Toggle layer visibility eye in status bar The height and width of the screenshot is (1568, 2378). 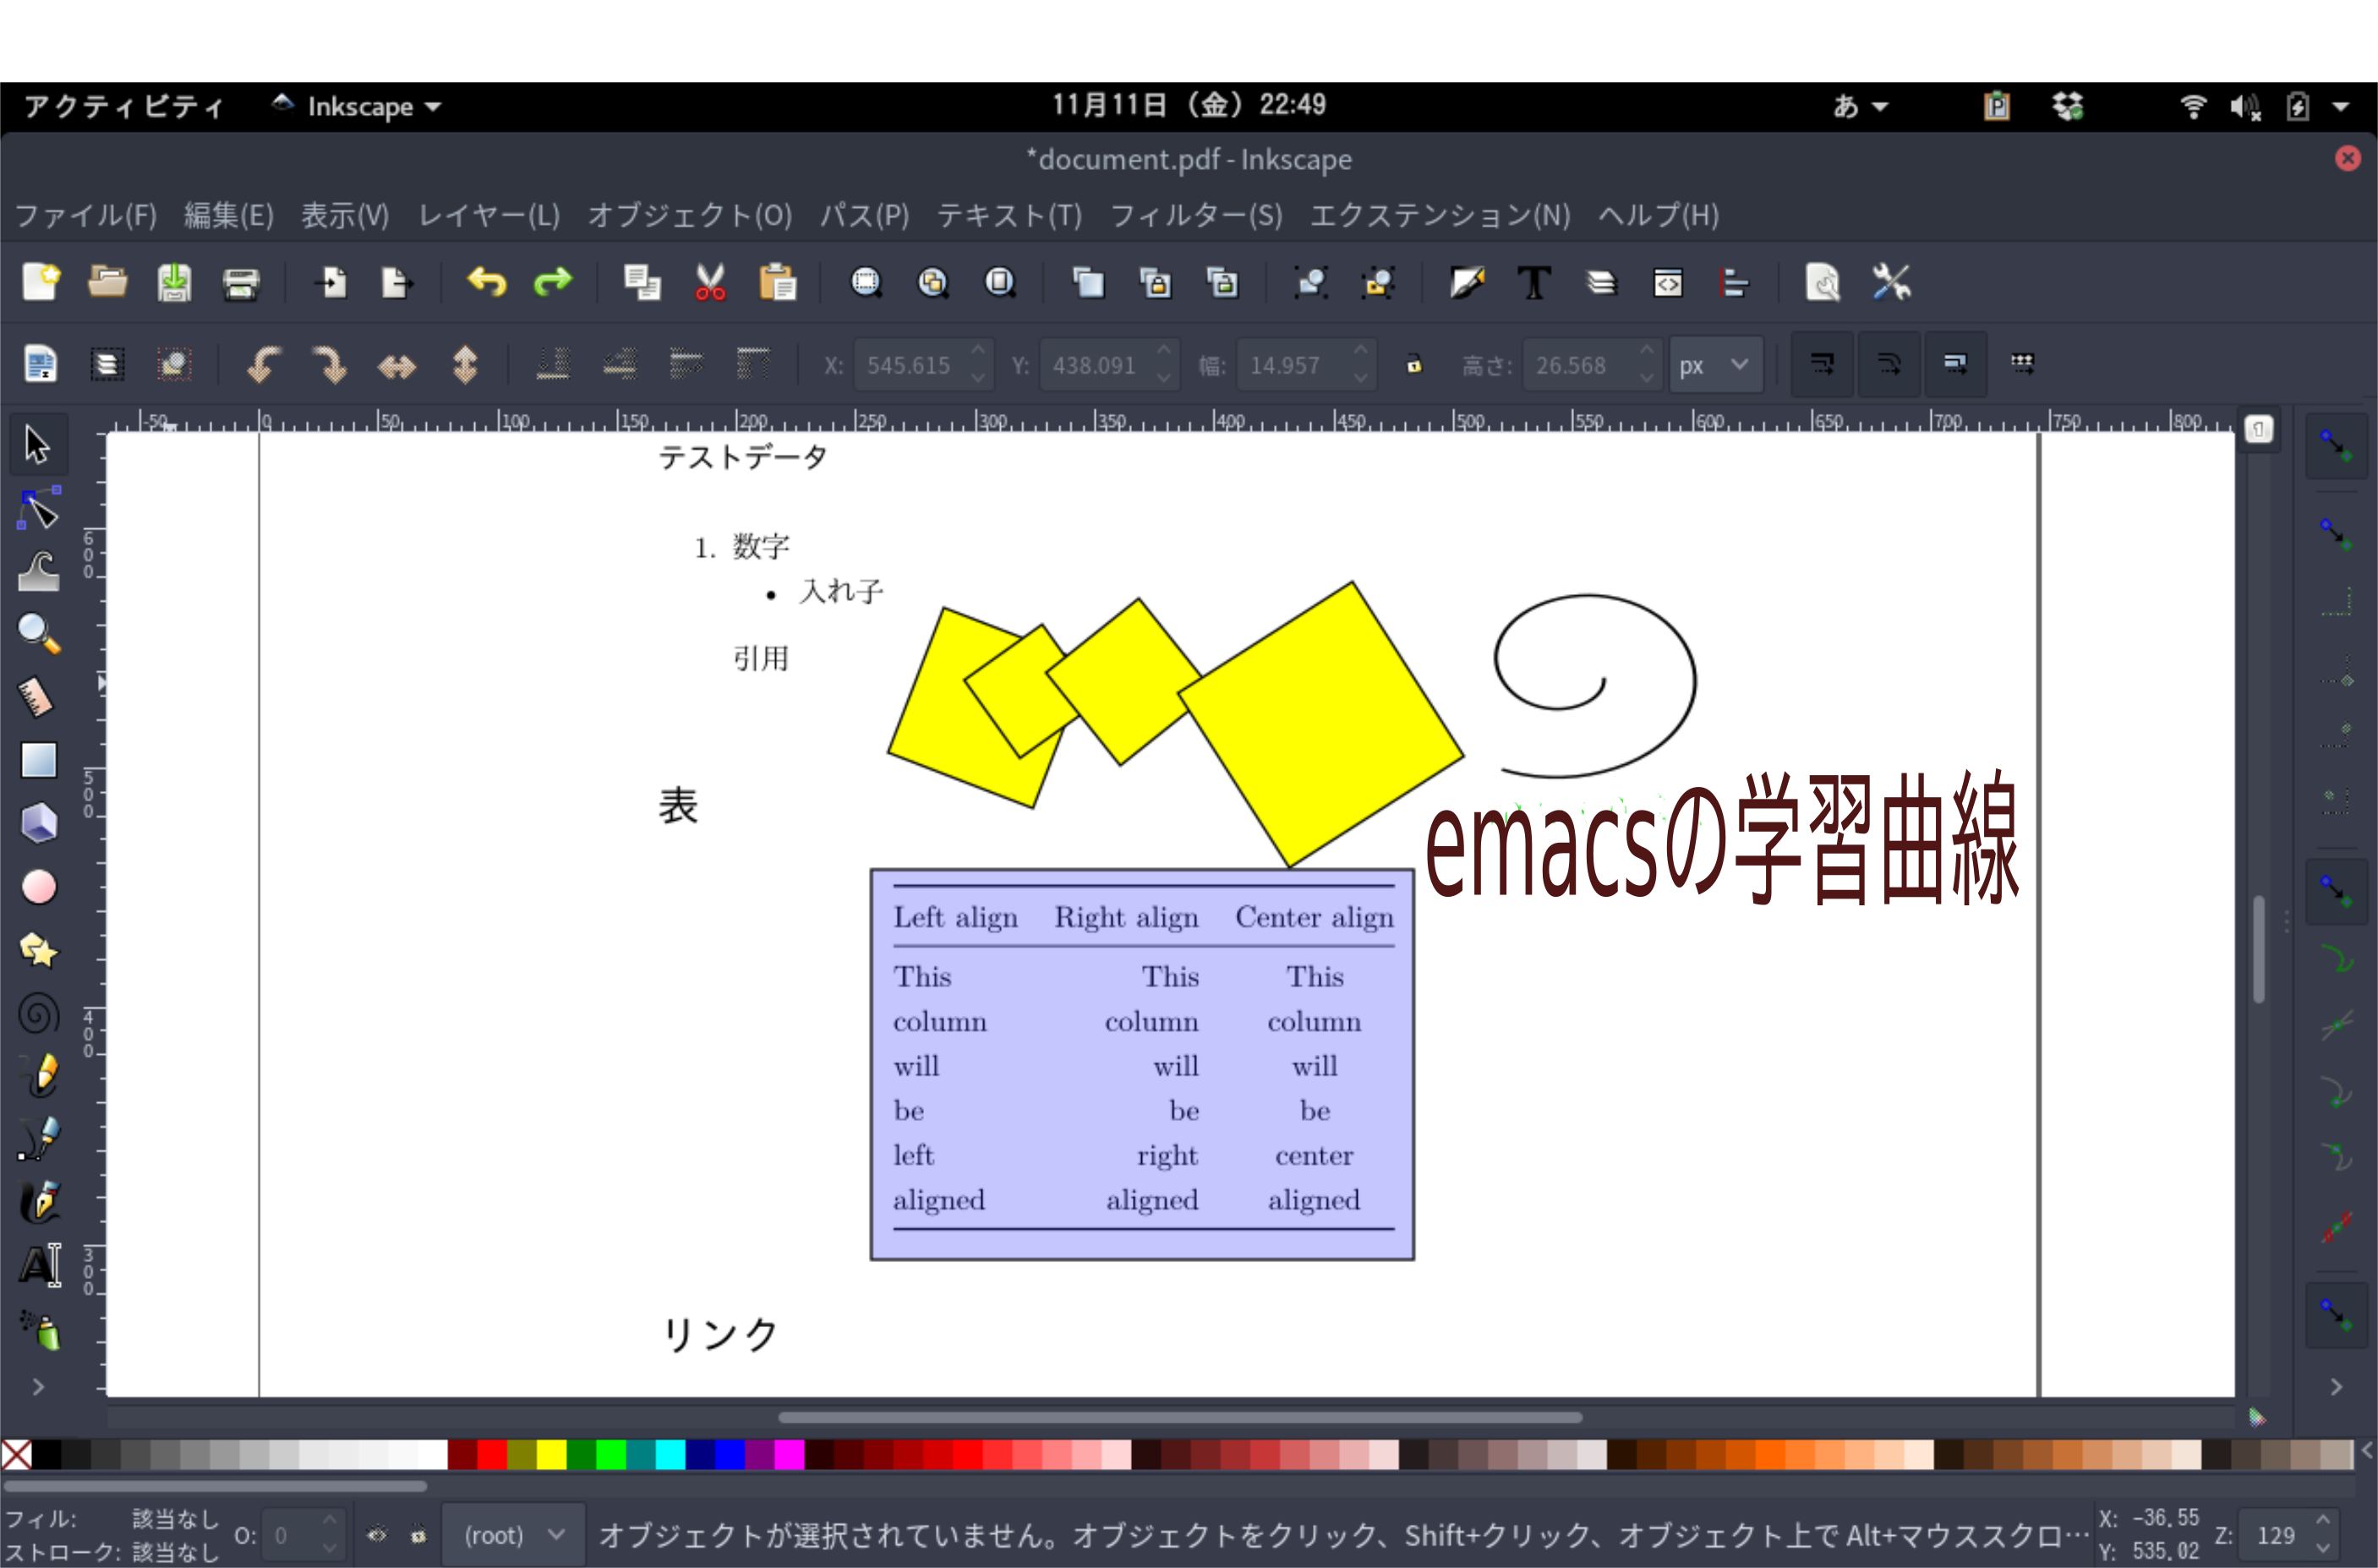point(376,1535)
